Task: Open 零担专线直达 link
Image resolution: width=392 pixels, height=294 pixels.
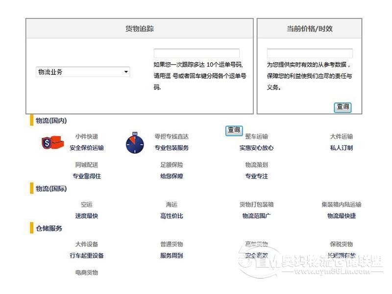Action: click(x=171, y=137)
